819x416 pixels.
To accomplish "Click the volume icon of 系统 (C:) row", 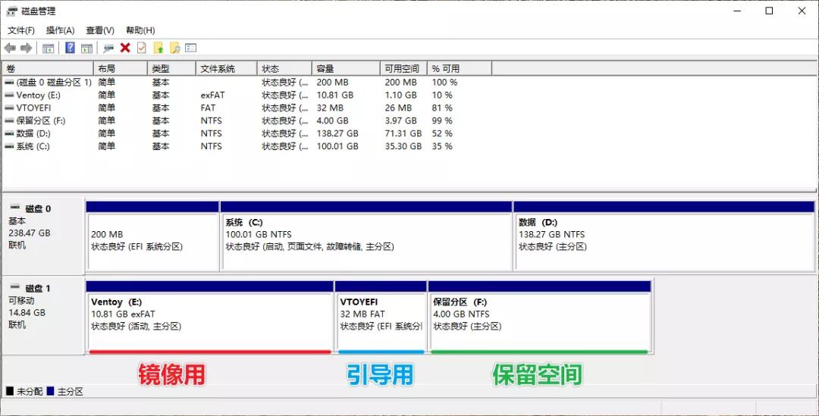I will pos(9,147).
